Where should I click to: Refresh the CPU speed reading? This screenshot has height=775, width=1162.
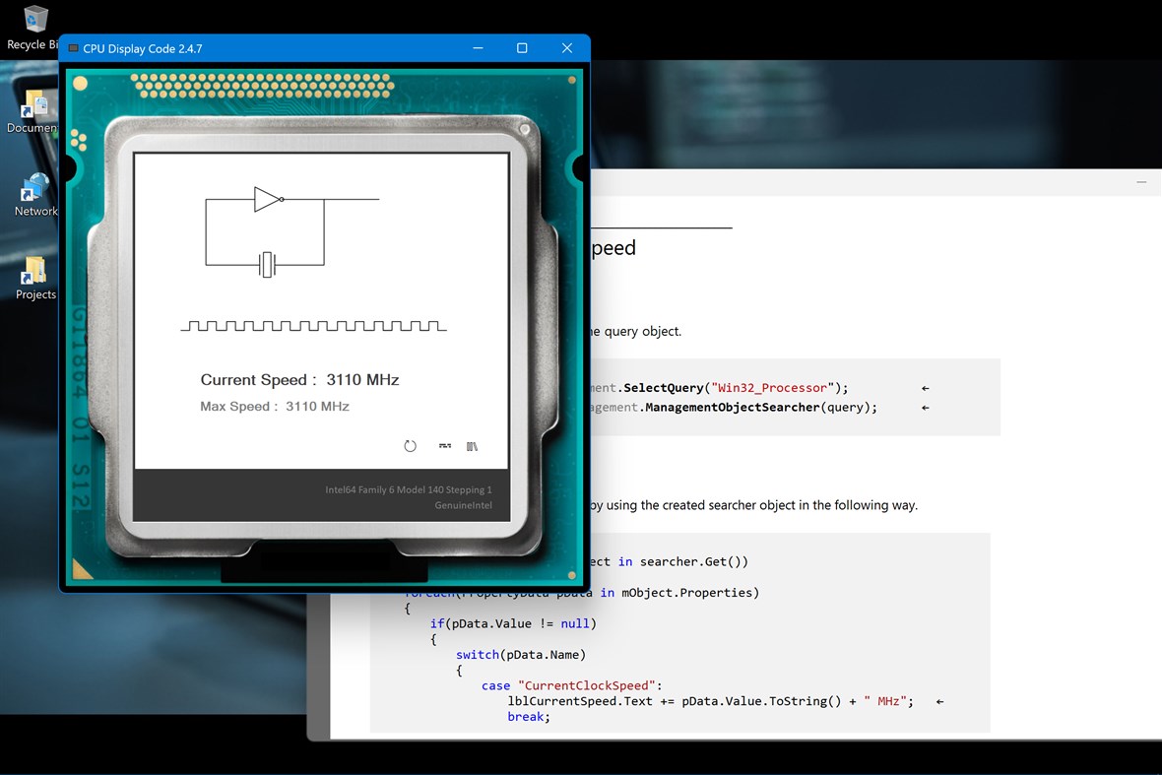pyautogui.click(x=411, y=445)
